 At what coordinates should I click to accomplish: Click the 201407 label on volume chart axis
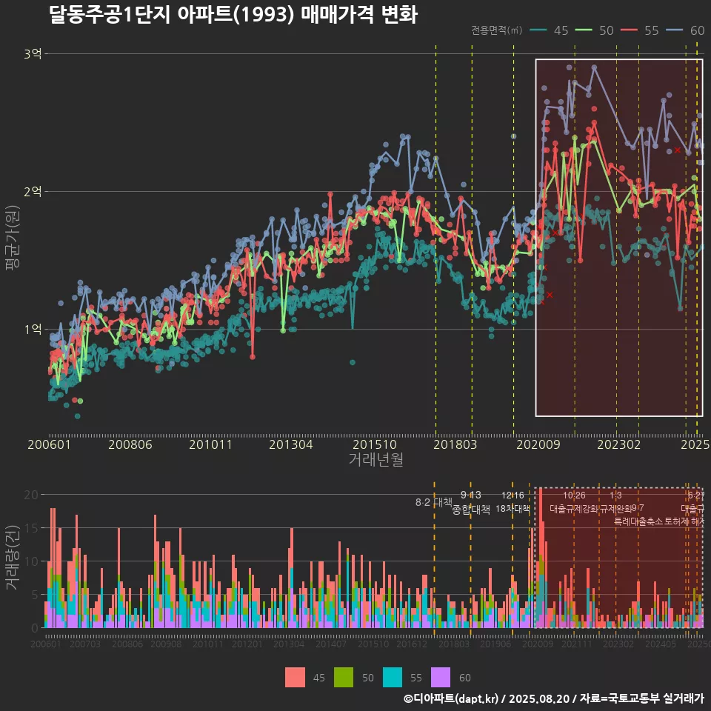pyautogui.click(x=331, y=644)
